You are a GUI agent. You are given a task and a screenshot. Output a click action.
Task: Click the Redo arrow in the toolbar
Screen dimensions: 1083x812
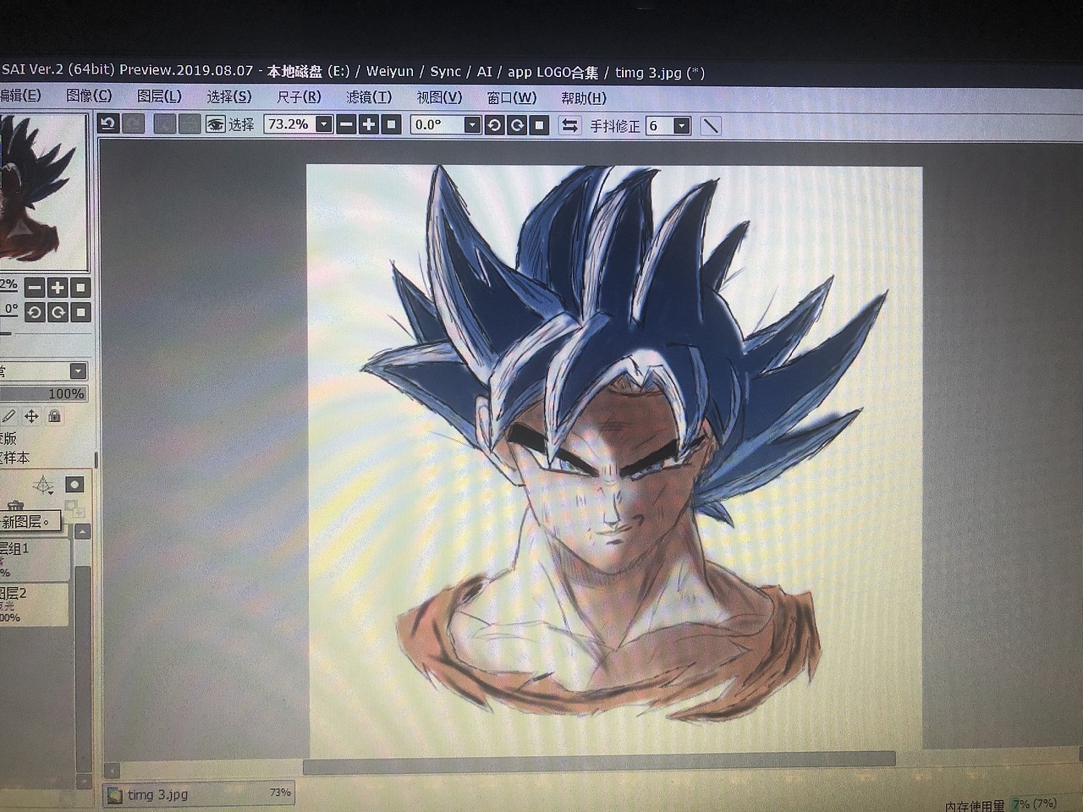pos(133,124)
